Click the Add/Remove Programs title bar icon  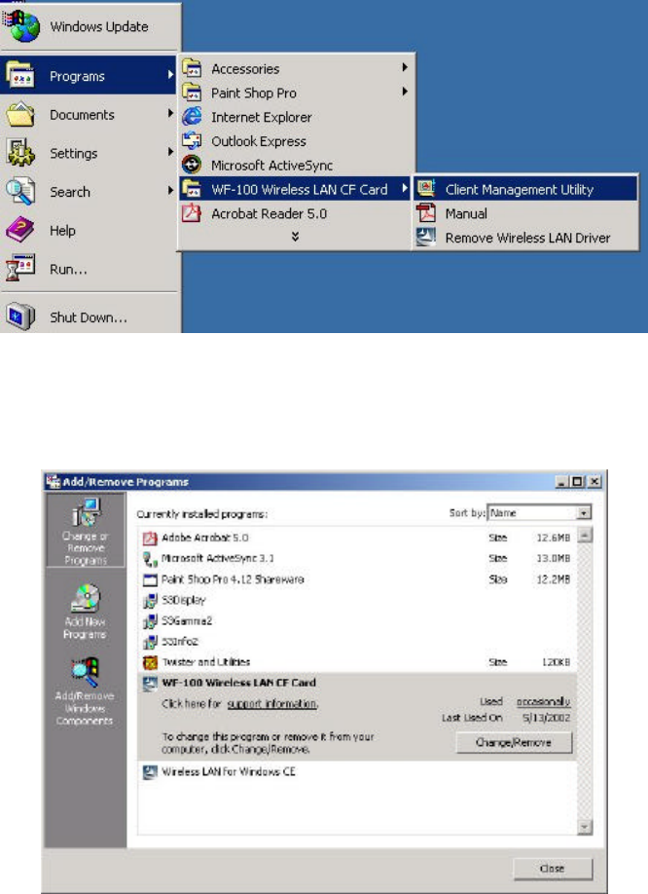tap(53, 482)
